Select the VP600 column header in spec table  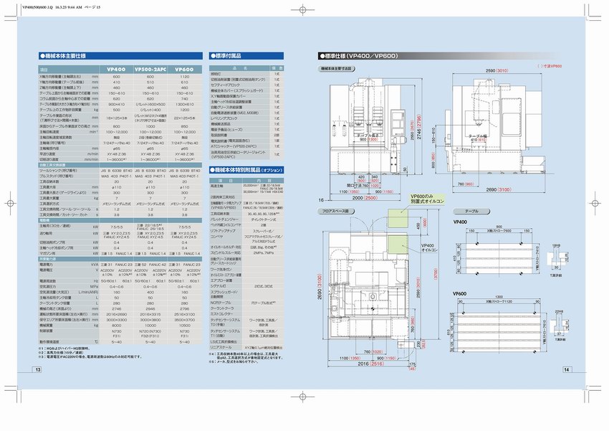pos(184,70)
